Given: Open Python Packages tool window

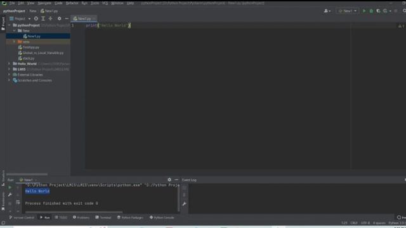Looking at the screenshot, I should (130, 218).
